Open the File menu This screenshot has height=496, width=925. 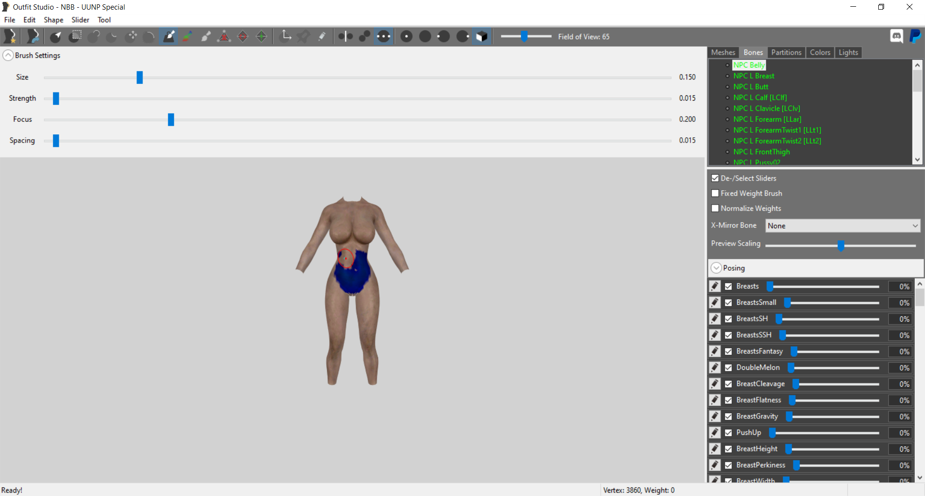coord(10,20)
